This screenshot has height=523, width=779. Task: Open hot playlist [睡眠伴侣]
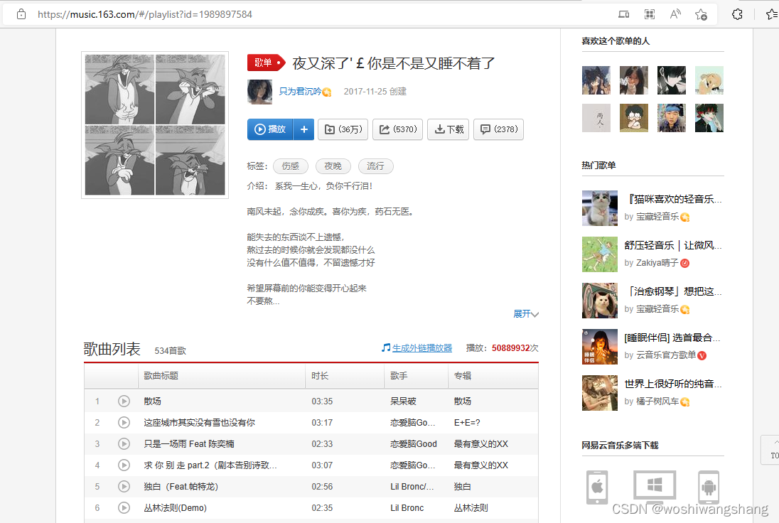[672, 338]
